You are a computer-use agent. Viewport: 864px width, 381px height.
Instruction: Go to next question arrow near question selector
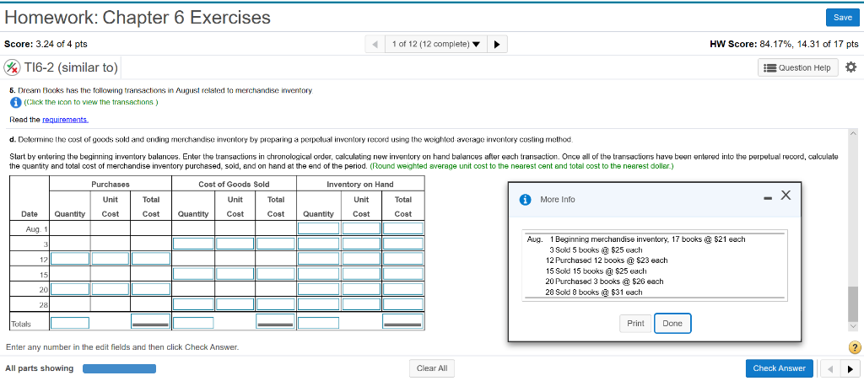[496, 45]
